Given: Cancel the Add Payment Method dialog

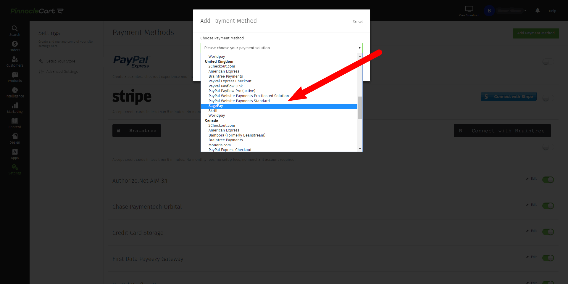Looking at the screenshot, I should 358,21.
